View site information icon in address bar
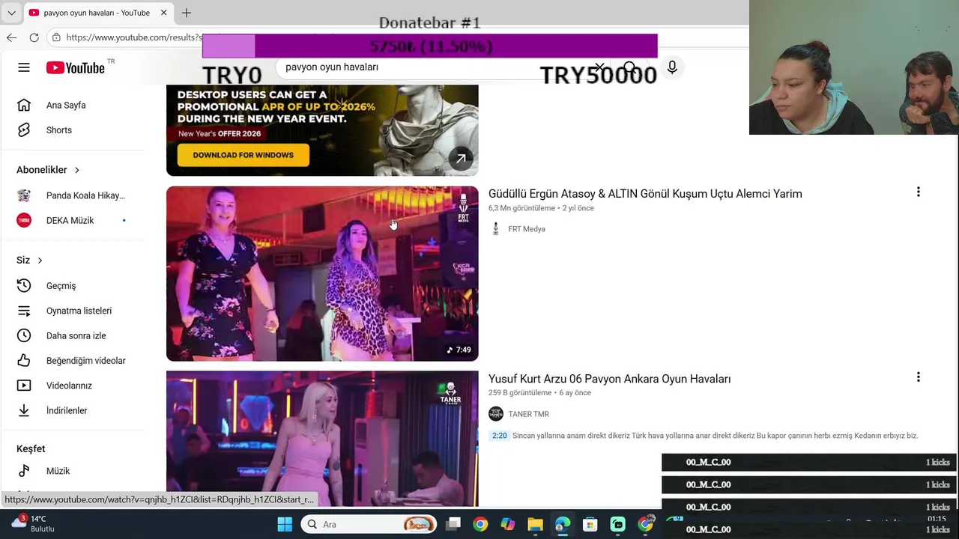 (x=56, y=37)
